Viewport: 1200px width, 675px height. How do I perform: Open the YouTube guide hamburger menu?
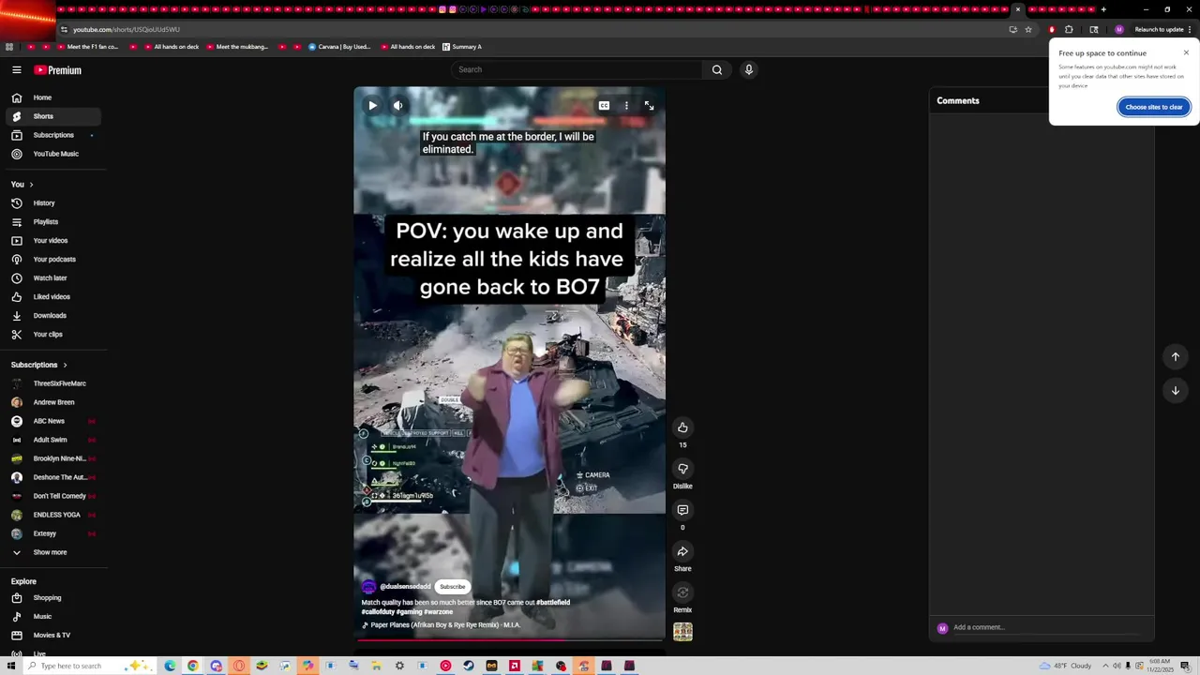pos(16,69)
